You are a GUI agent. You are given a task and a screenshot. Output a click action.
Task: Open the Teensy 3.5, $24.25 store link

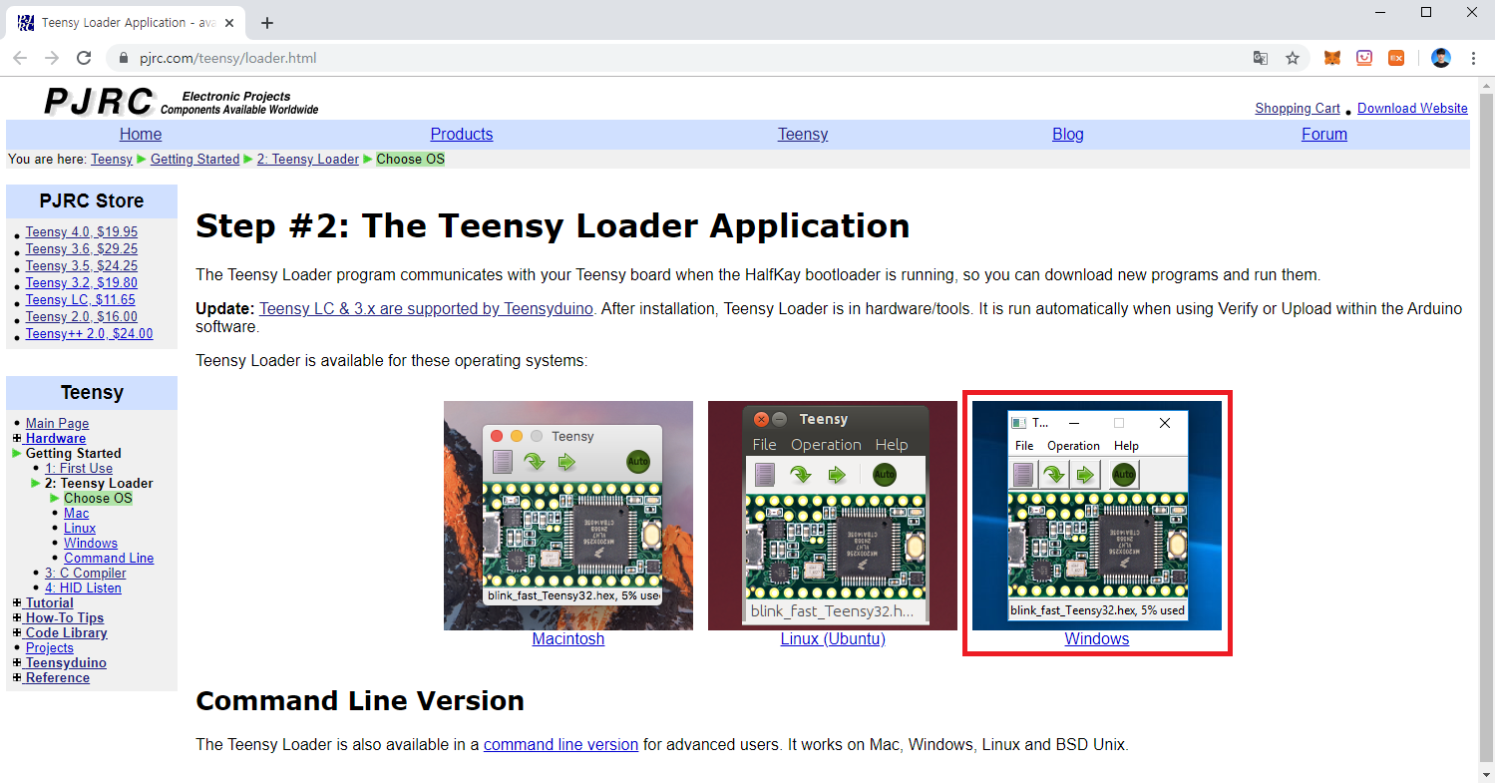click(82, 265)
